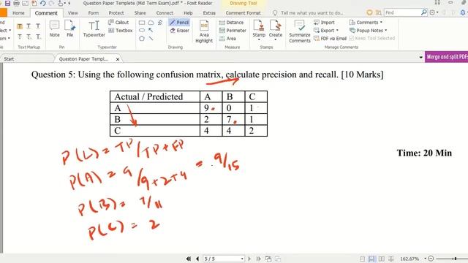468x263 pixels.
Task: Go to the previous page
Action: coord(197,259)
